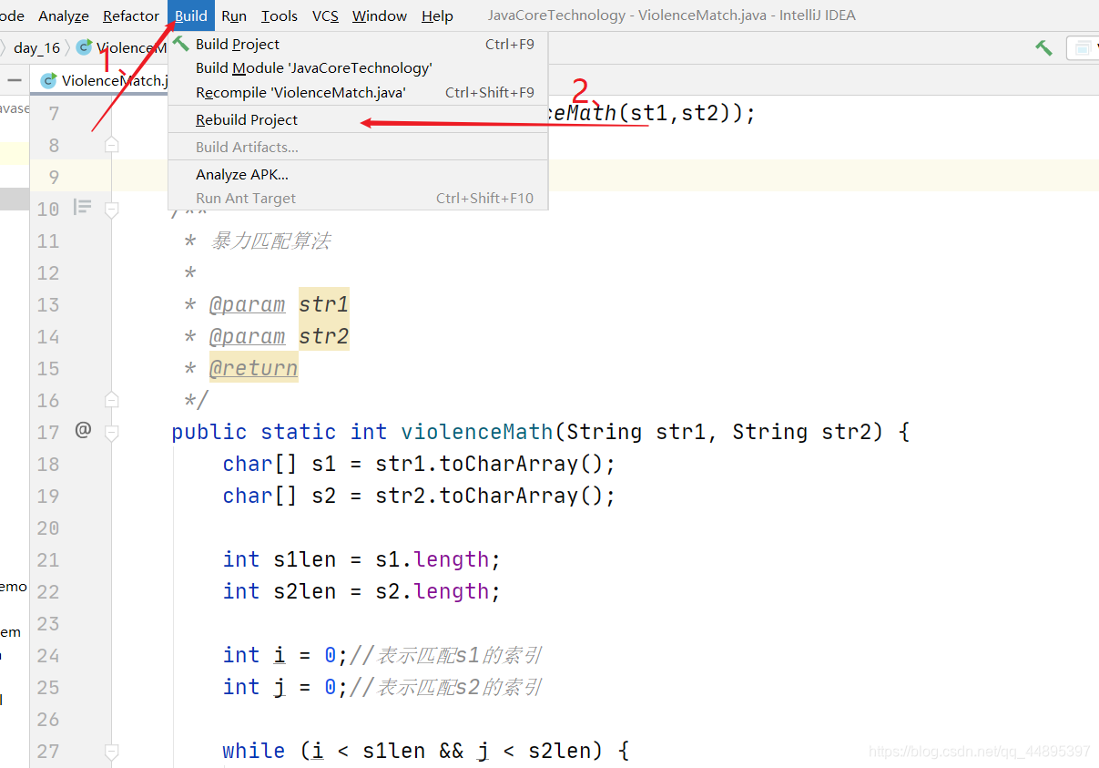Click the Ctrl+F9 shortcut label in Build menu
The height and width of the screenshot is (768, 1099).
pyautogui.click(x=510, y=44)
